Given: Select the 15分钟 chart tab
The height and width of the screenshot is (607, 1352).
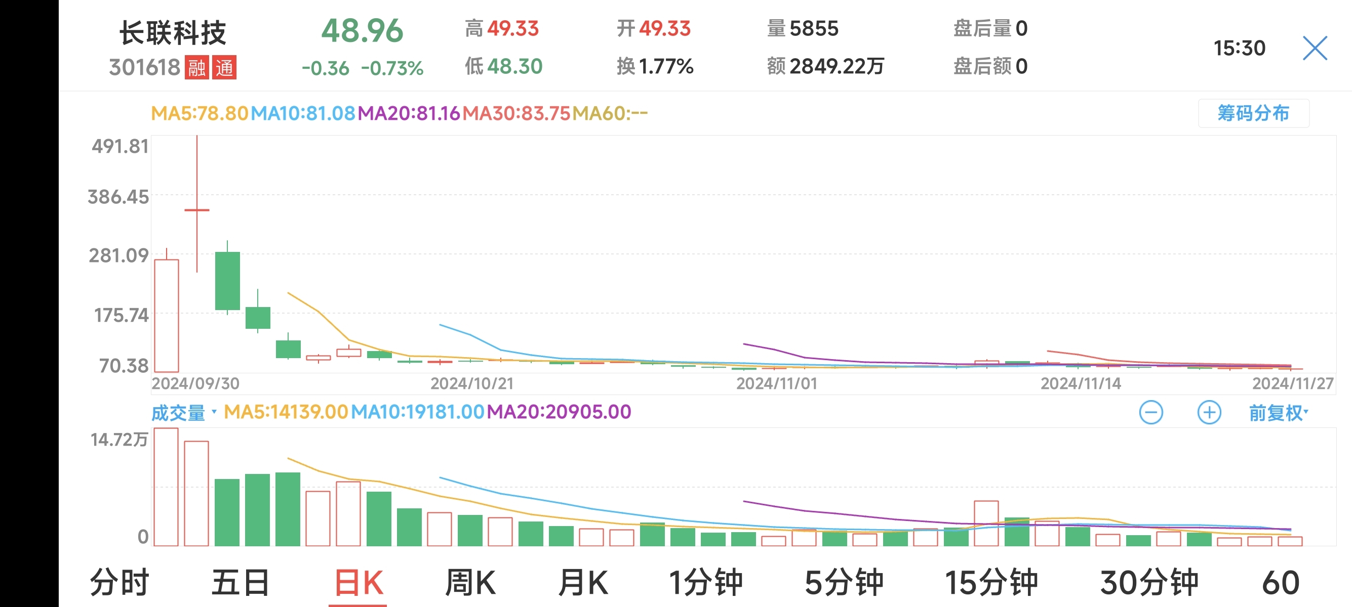Looking at the screenshot, I should coord(991,582).
